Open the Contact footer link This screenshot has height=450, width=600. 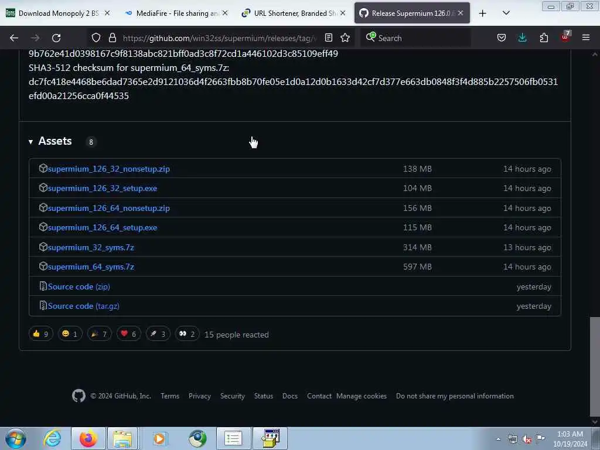pyautogui.click(x=319, y=396)
